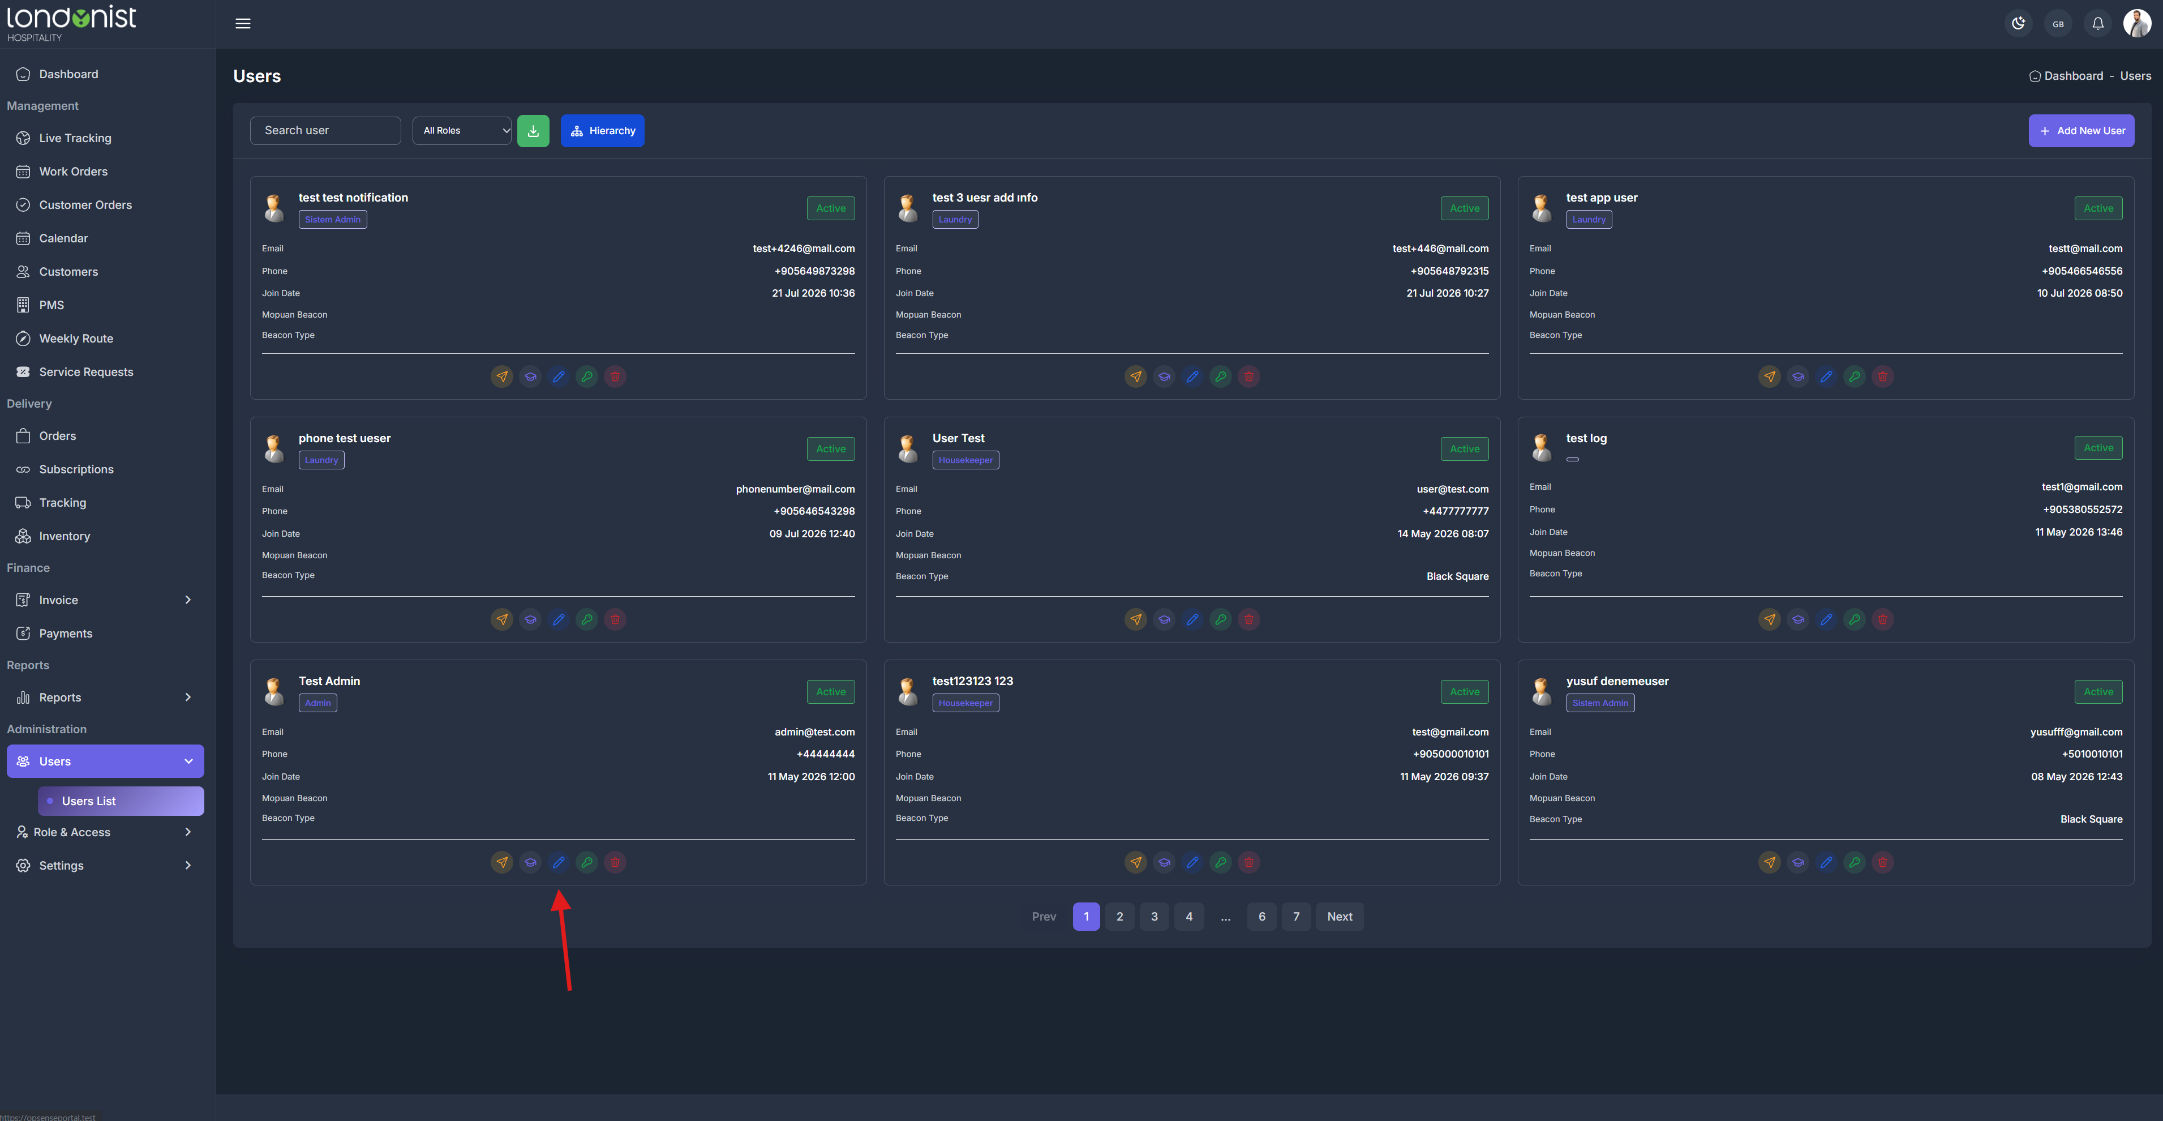Screen dimensions: 2163x1121
Task: Go to page 3 in pagination
Action: 1155,916
